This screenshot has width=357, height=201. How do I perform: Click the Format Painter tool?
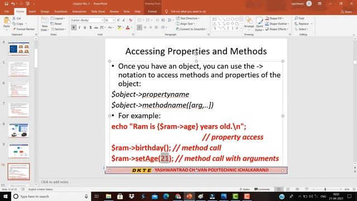point(23,29)
